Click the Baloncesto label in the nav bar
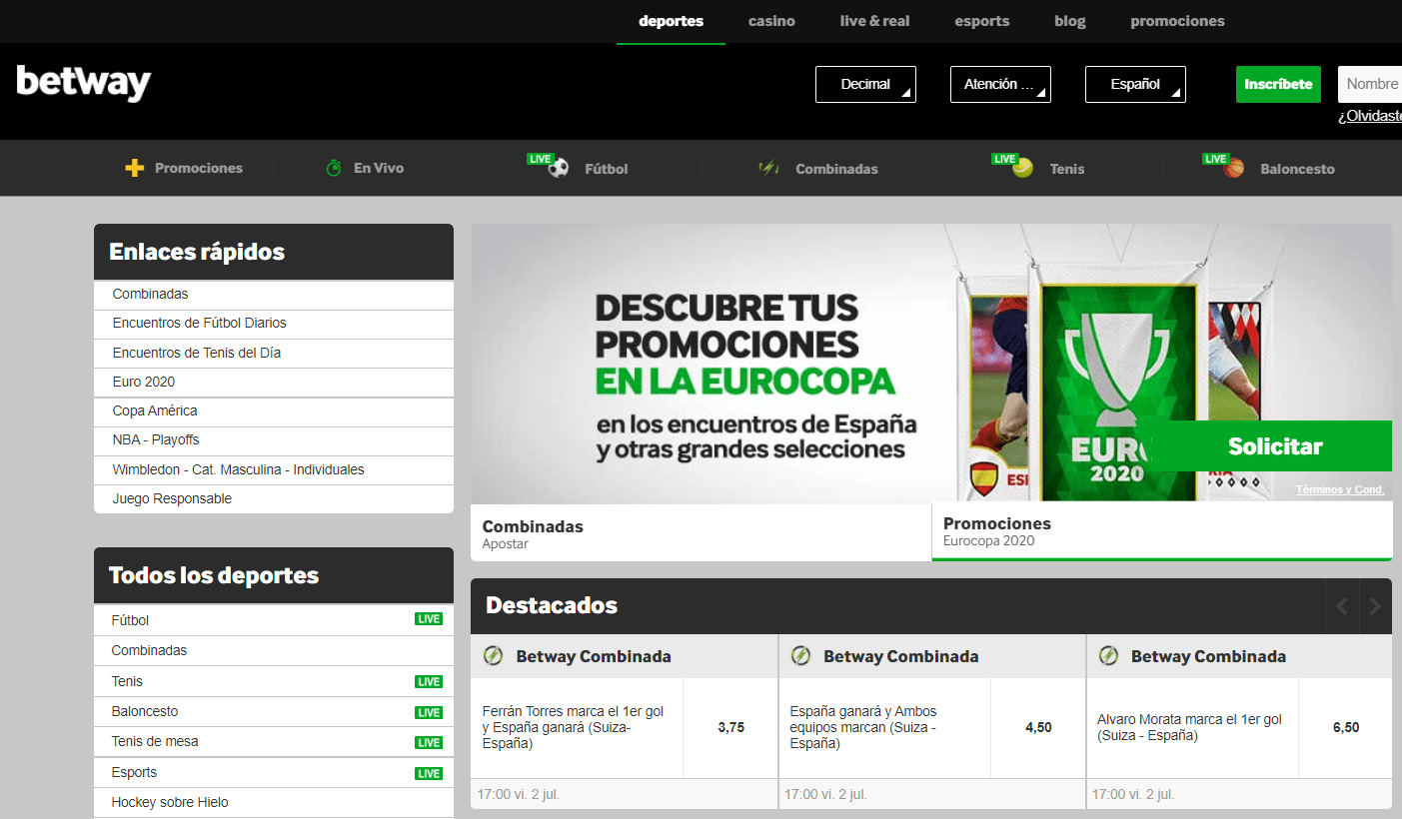 (1297, 169)
